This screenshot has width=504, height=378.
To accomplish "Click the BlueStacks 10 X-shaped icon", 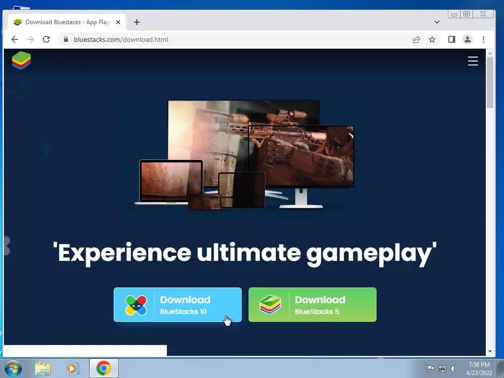I will click(x=136, y=305).
